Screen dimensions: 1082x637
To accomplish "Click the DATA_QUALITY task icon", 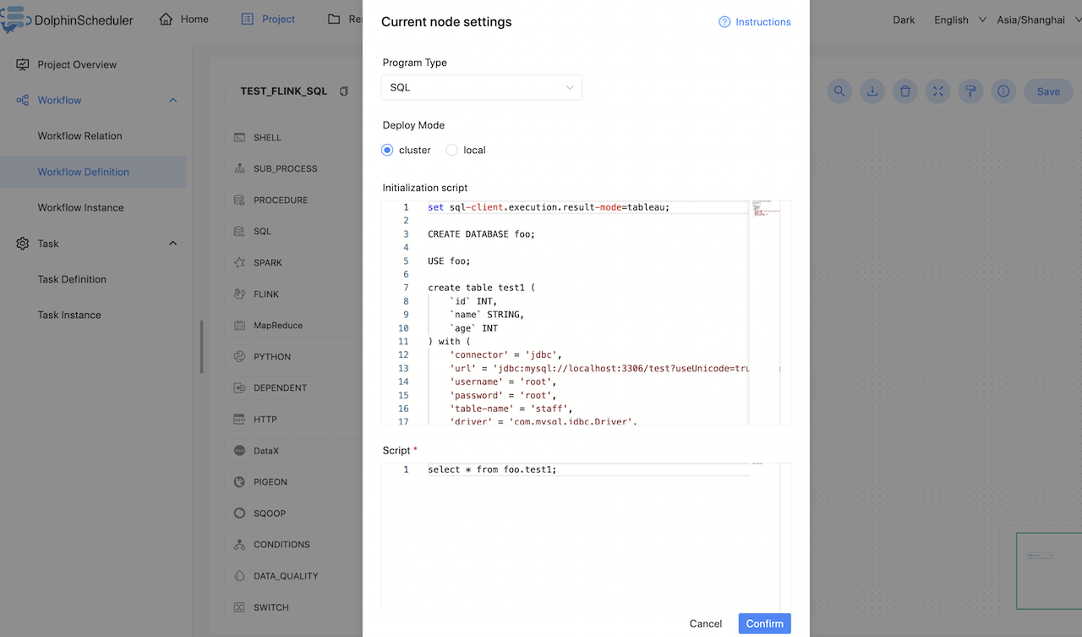I will (239, 575).
